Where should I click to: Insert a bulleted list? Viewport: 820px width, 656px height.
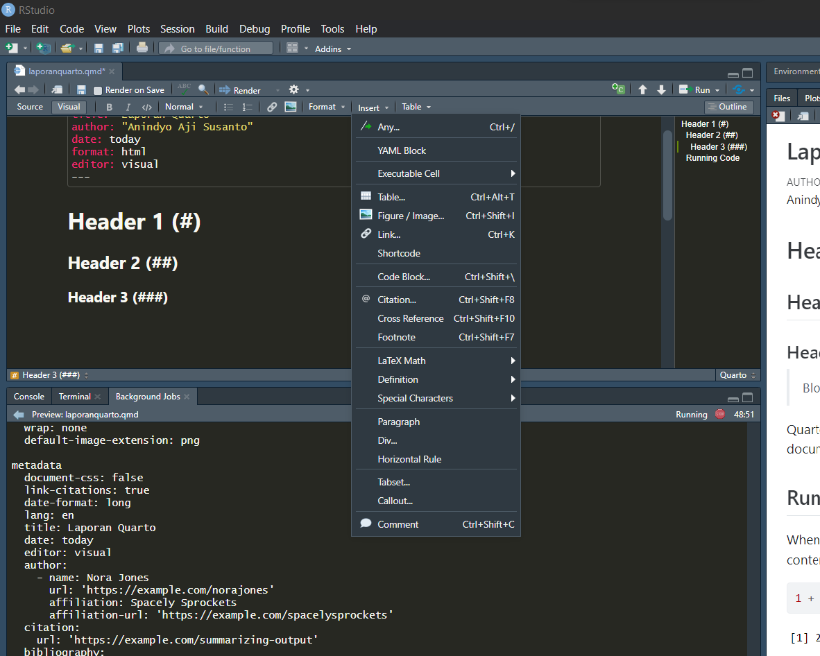point(228,107)
